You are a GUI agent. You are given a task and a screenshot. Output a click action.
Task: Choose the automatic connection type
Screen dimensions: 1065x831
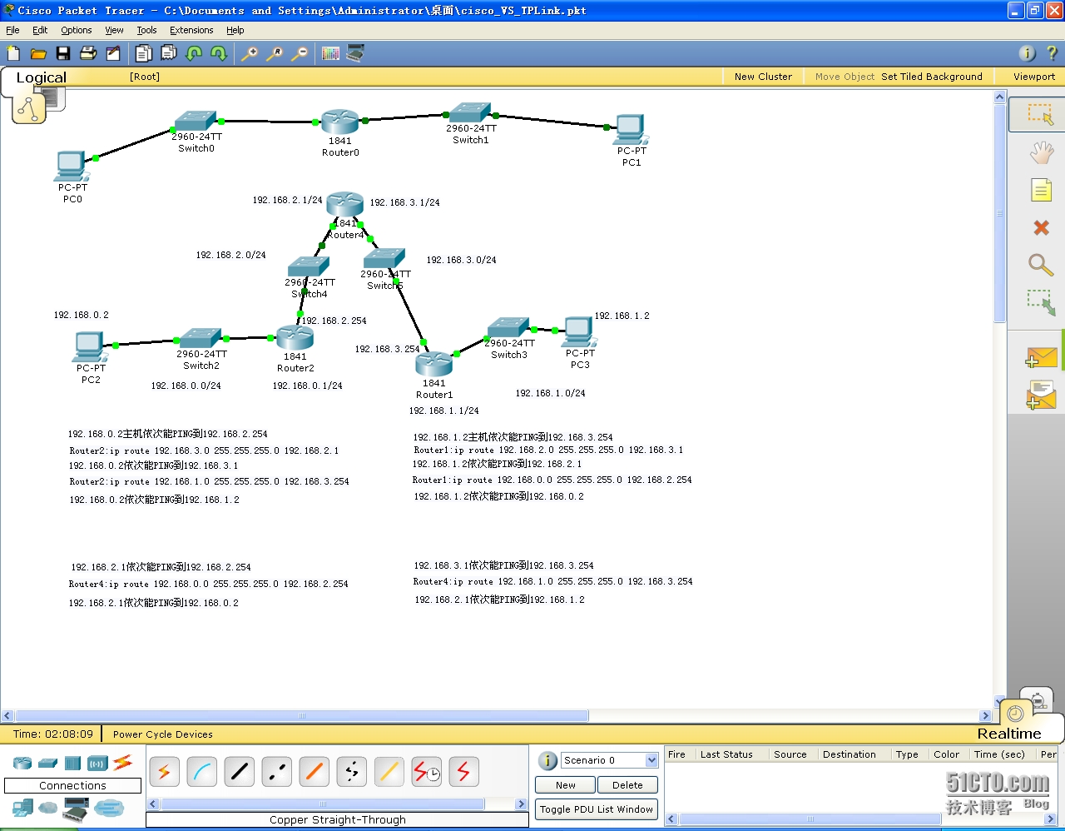click(164, 772)
